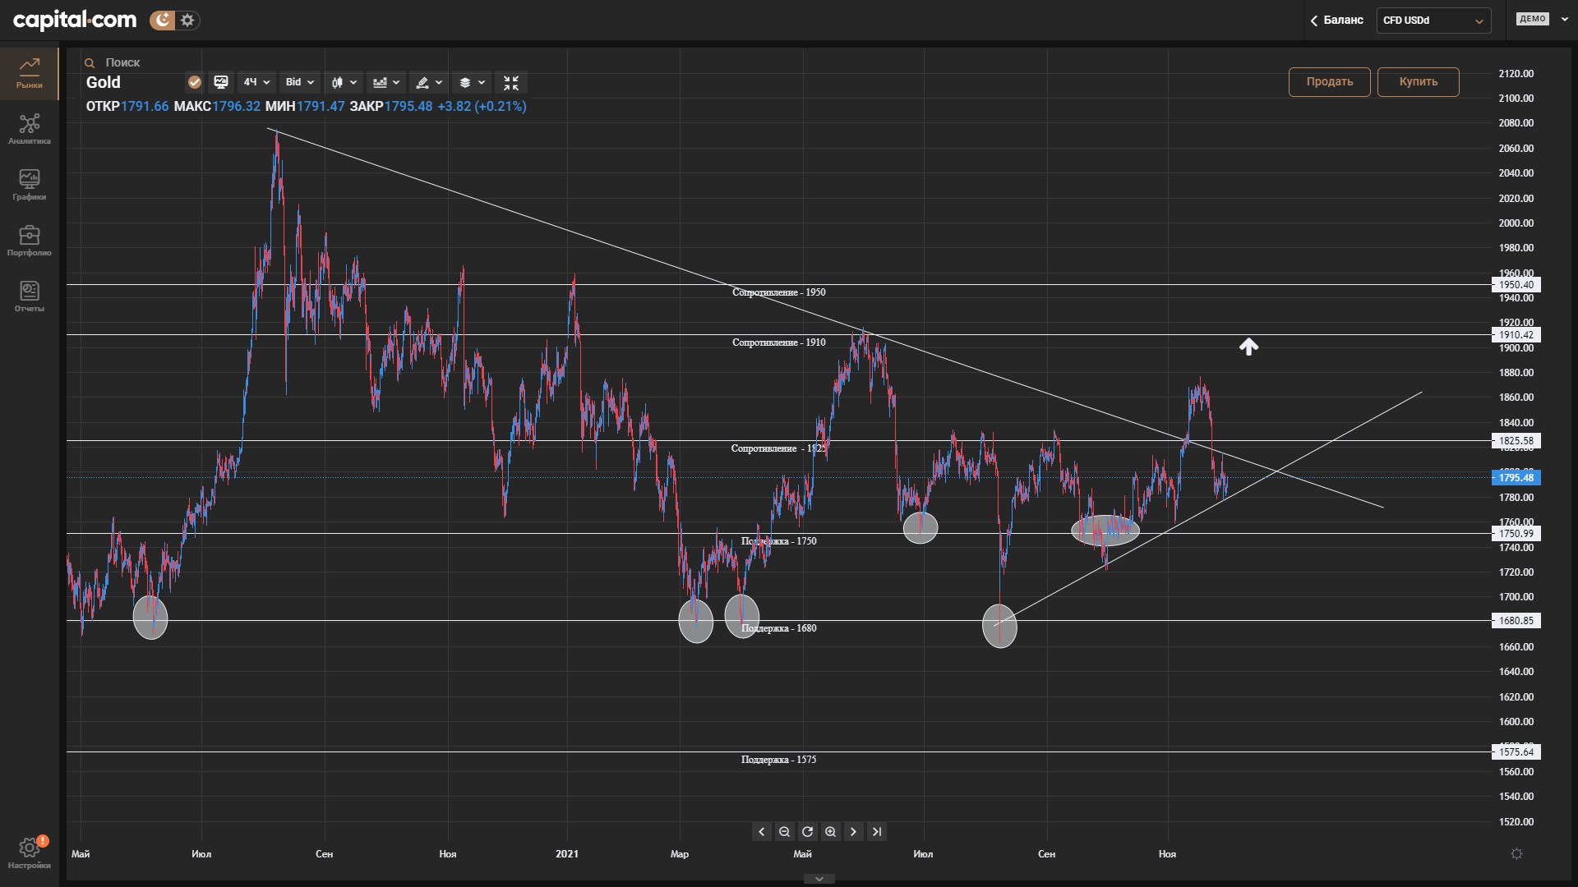Jump to latest candle on chart
The width and height of the screenshot is (1578, 887).
[x=877, y=832]
